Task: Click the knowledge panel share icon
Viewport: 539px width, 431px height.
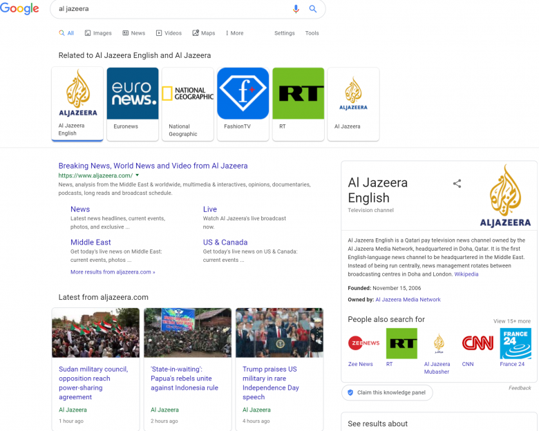Action: tap(457, 184)
